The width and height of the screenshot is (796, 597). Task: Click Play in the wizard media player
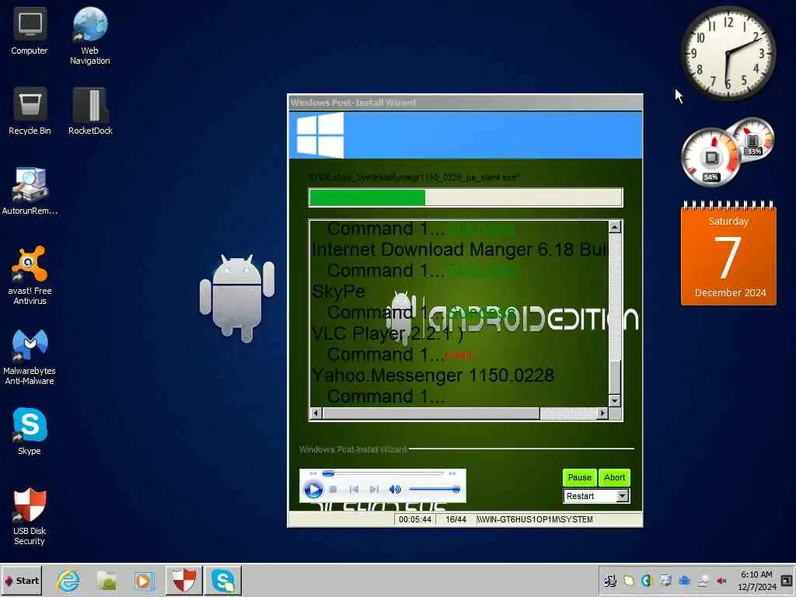point(313,490)
